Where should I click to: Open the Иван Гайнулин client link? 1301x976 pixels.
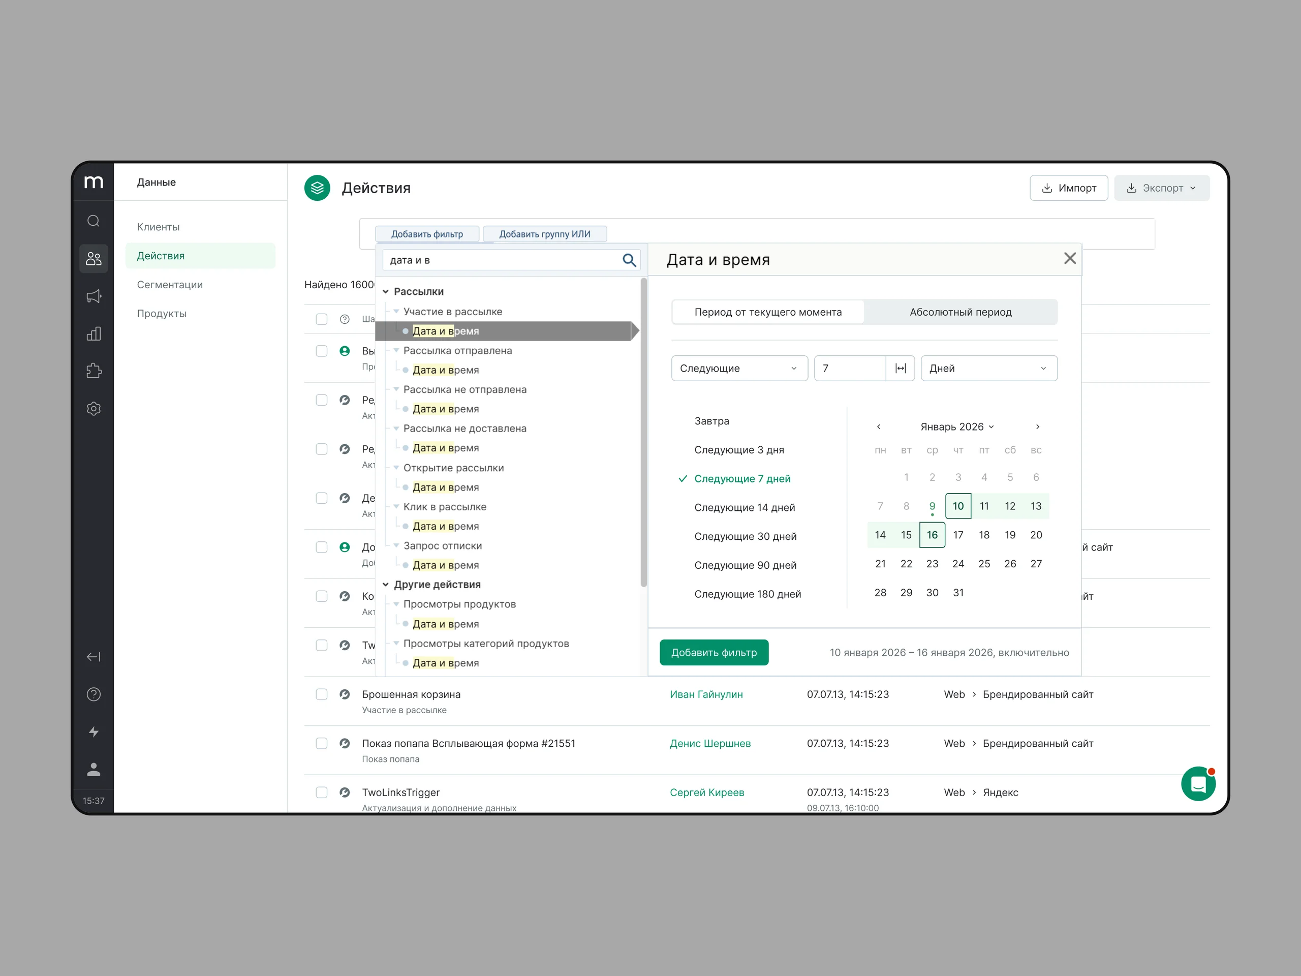tap(706, 695)
